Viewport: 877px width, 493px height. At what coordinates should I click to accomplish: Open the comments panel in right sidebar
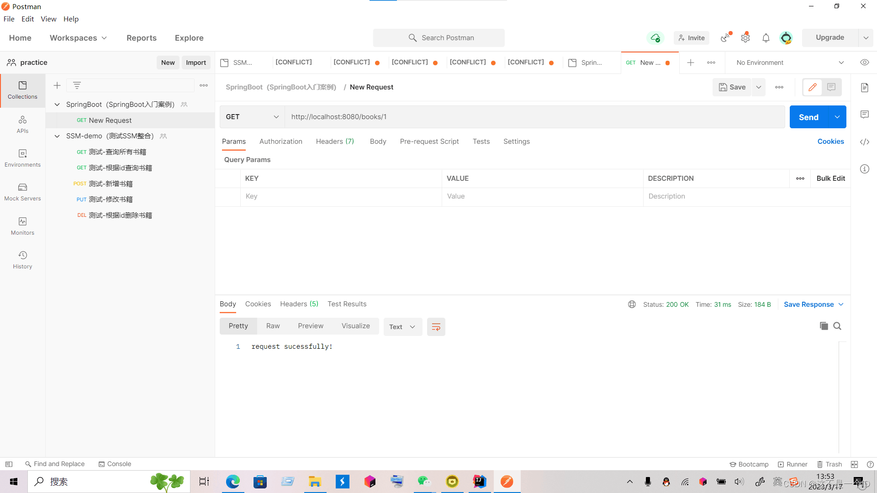coord(865,115)
